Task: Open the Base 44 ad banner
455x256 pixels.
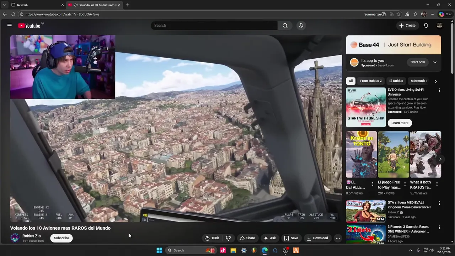Action: (394, 45)
